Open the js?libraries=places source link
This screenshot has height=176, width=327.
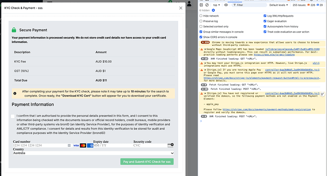292,49
